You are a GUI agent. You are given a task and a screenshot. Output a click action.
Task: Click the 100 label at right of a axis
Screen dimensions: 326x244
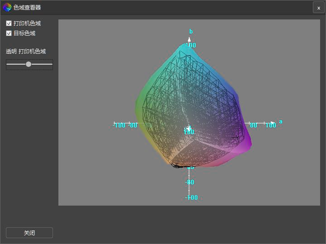tap(270, 126)
